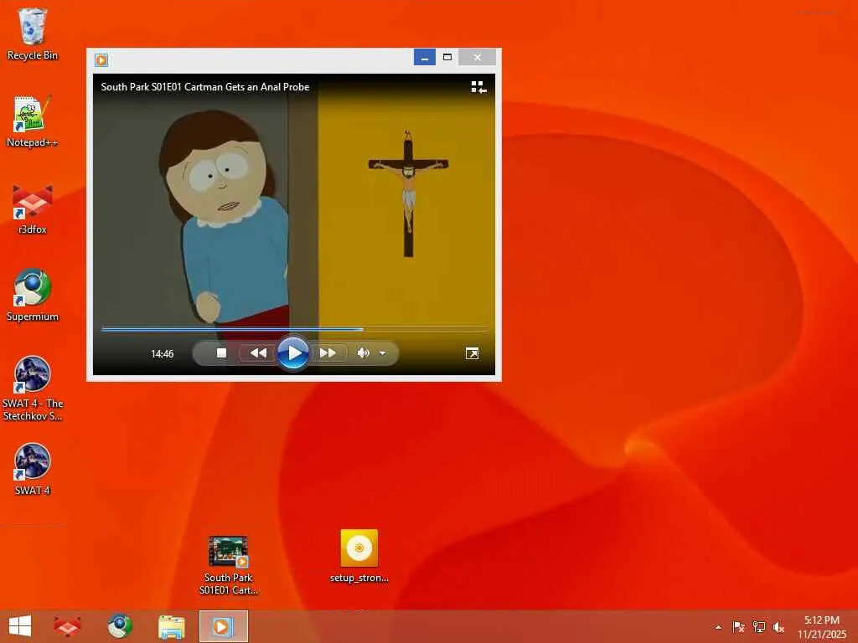Screen dimensions: 858x643
Task: Click the Play button in the media player
Action: (293, 352)
